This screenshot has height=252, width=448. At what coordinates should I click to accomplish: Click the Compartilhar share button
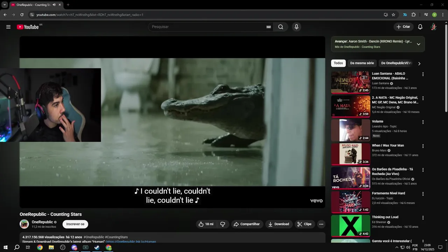(247, 224)
